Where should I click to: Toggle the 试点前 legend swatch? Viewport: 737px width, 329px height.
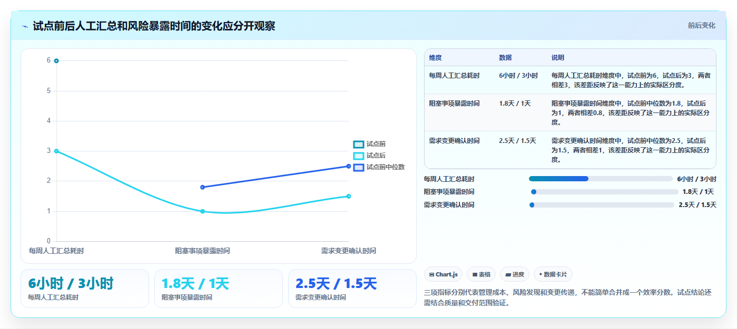[359, 145]
